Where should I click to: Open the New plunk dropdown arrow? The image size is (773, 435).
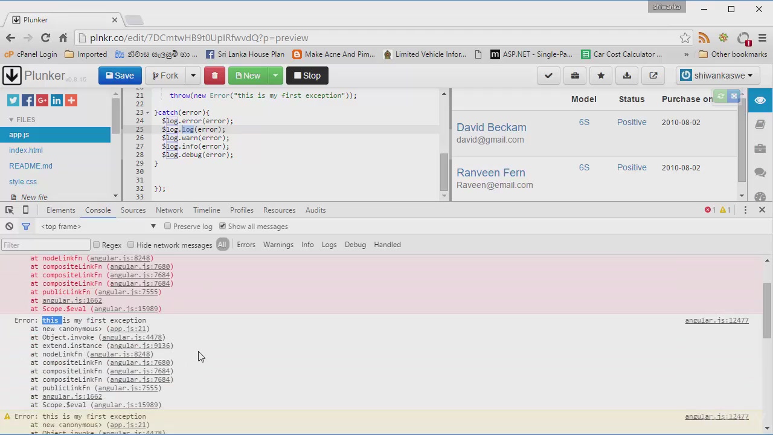275,76
